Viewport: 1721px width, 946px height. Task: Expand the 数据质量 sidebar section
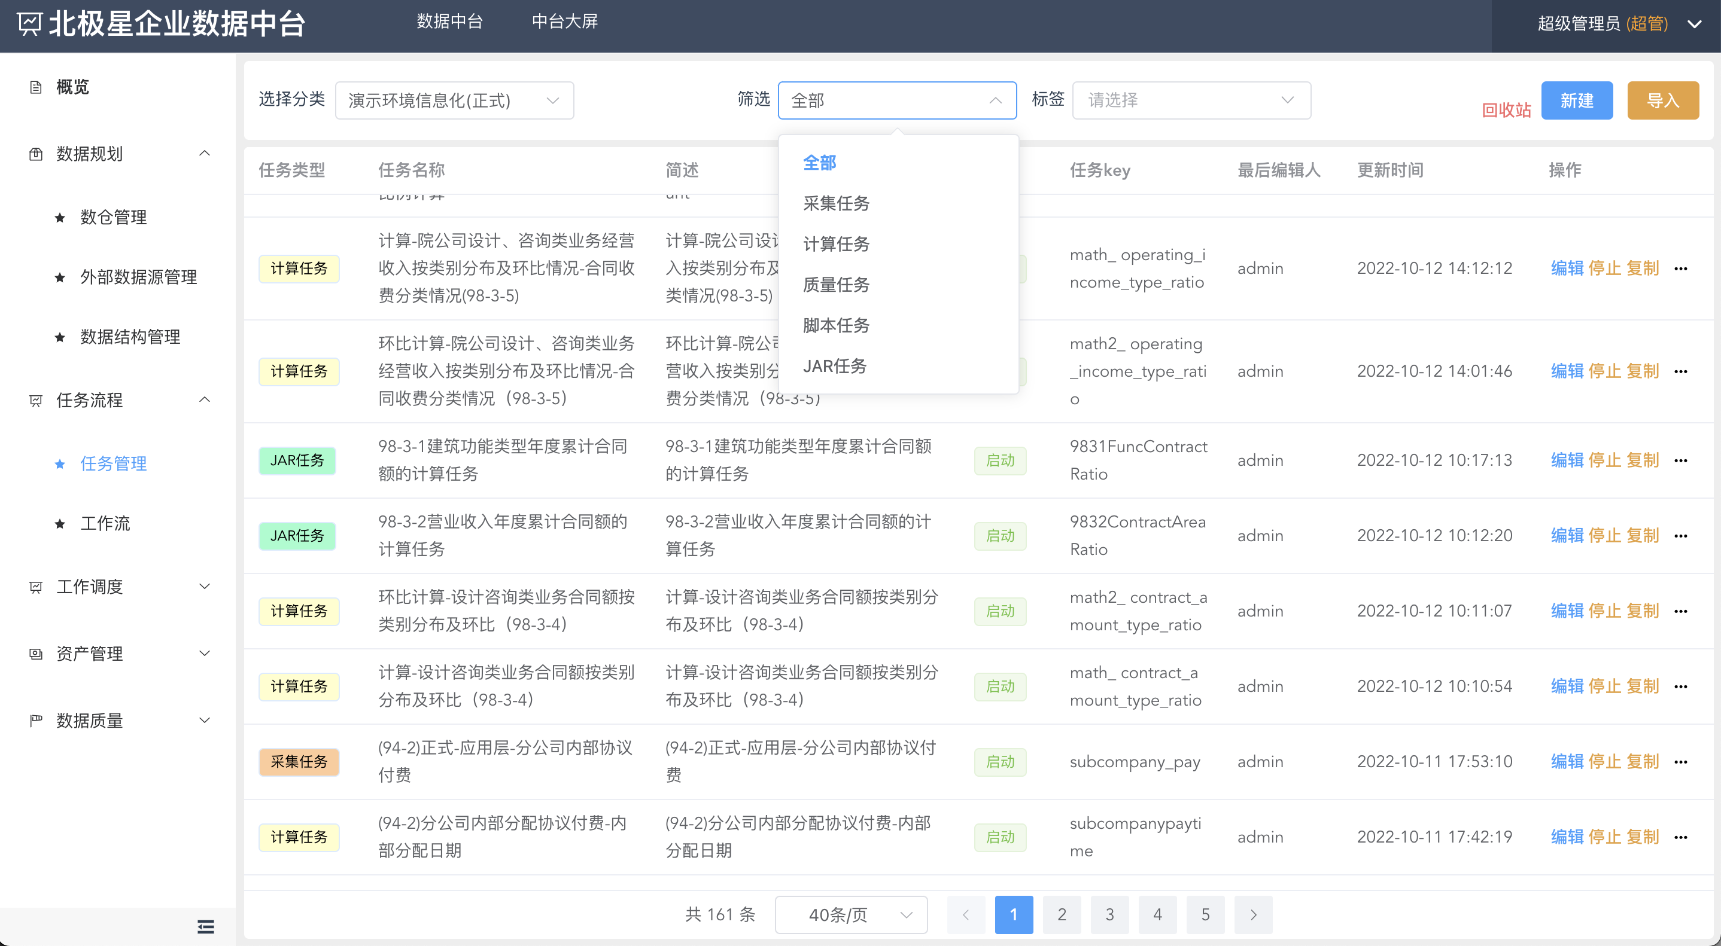[x=205, y=721]
